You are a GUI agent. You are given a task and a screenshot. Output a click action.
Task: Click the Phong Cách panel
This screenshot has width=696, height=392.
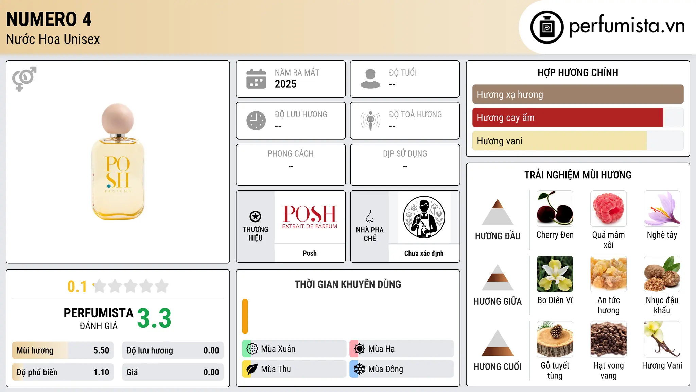(291, 165)
